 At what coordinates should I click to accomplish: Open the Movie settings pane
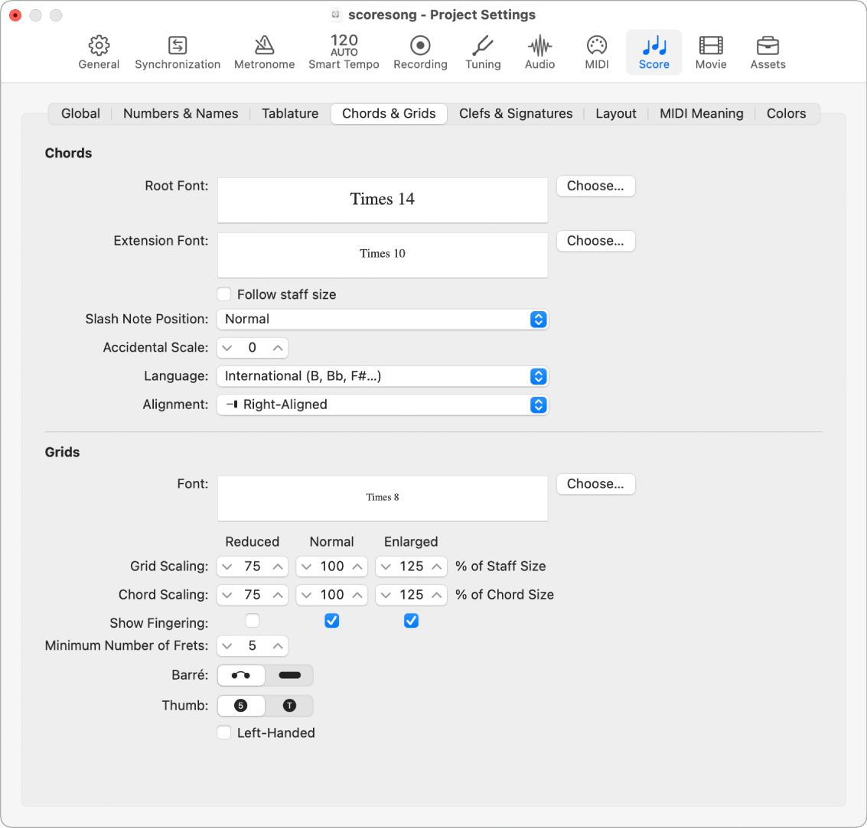tap(711, 52)
